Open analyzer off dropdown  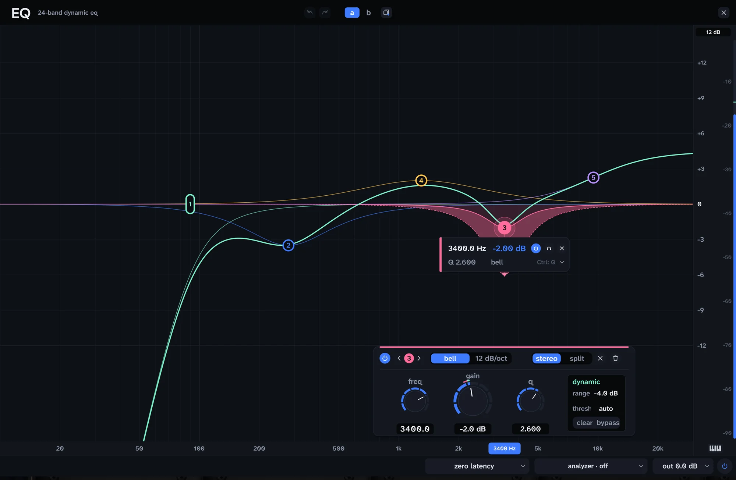[x=591, y=466]
